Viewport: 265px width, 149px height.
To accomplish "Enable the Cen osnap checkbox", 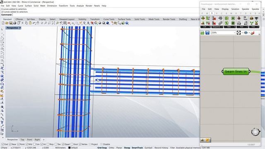I will (x=34, y=144).
